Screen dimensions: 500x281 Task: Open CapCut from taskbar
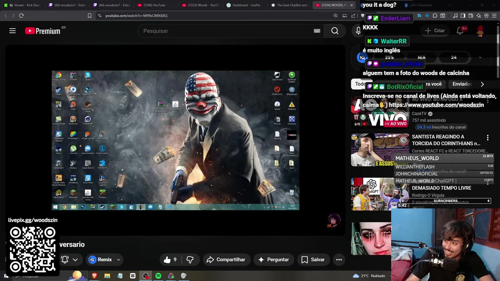click(x=133, y=276)
